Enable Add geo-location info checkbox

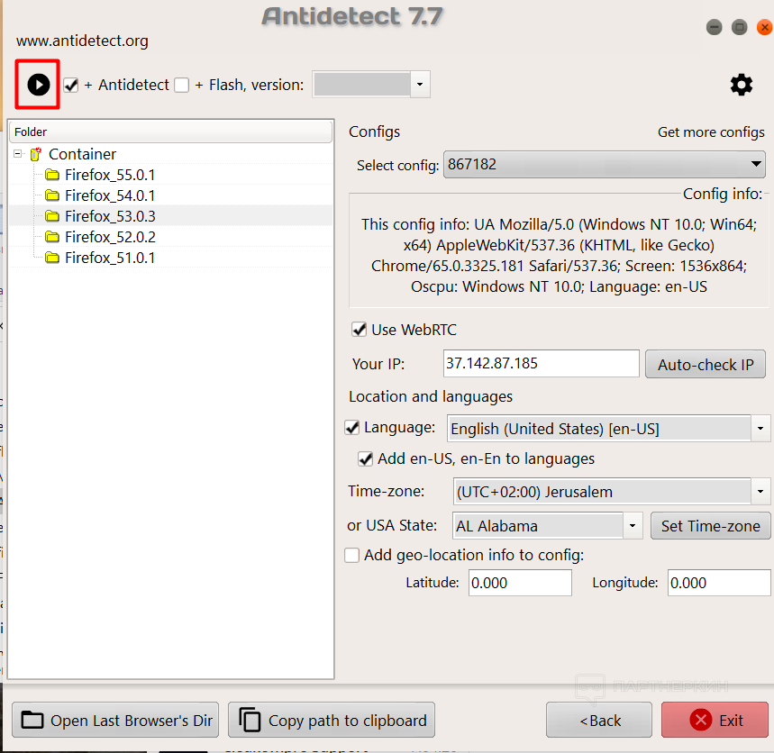tap(352, 555)
